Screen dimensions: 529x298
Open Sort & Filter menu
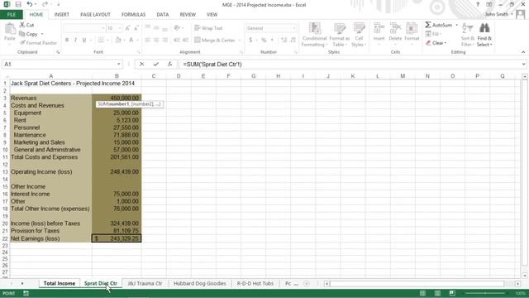tap(468, 35)
